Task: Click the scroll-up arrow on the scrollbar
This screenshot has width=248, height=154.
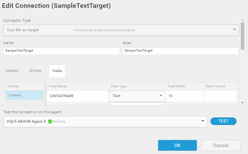Action: pos(242,20)
